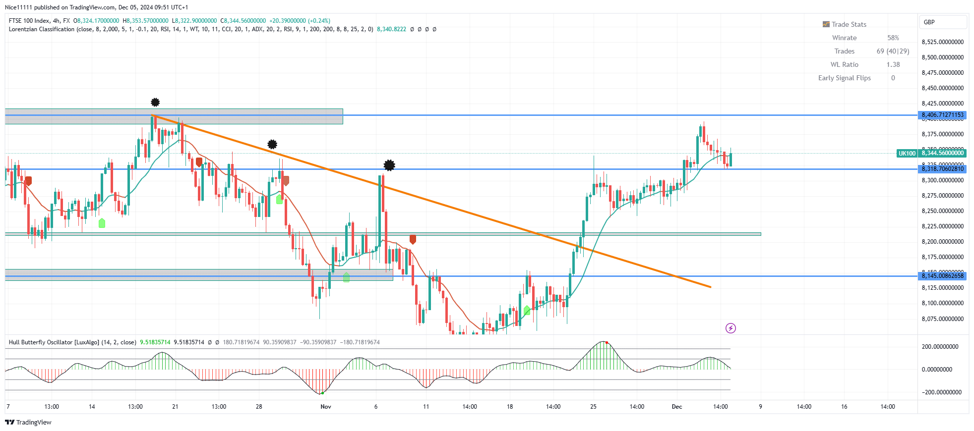
Task: Click the TradingView logo in the footer
Action: 28,422
